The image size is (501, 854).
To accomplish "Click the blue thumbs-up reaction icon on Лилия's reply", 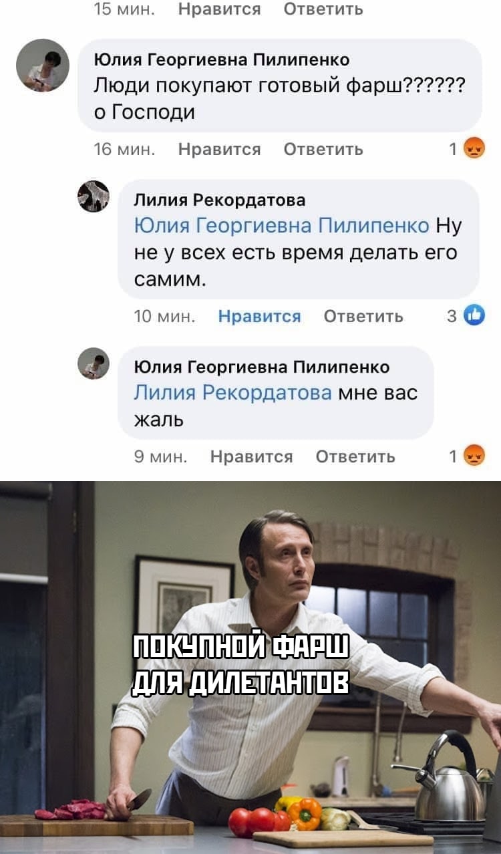I will [x=474, y=315].
